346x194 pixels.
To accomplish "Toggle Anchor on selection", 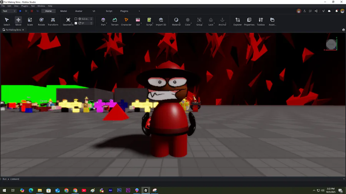I will point(222,21).
